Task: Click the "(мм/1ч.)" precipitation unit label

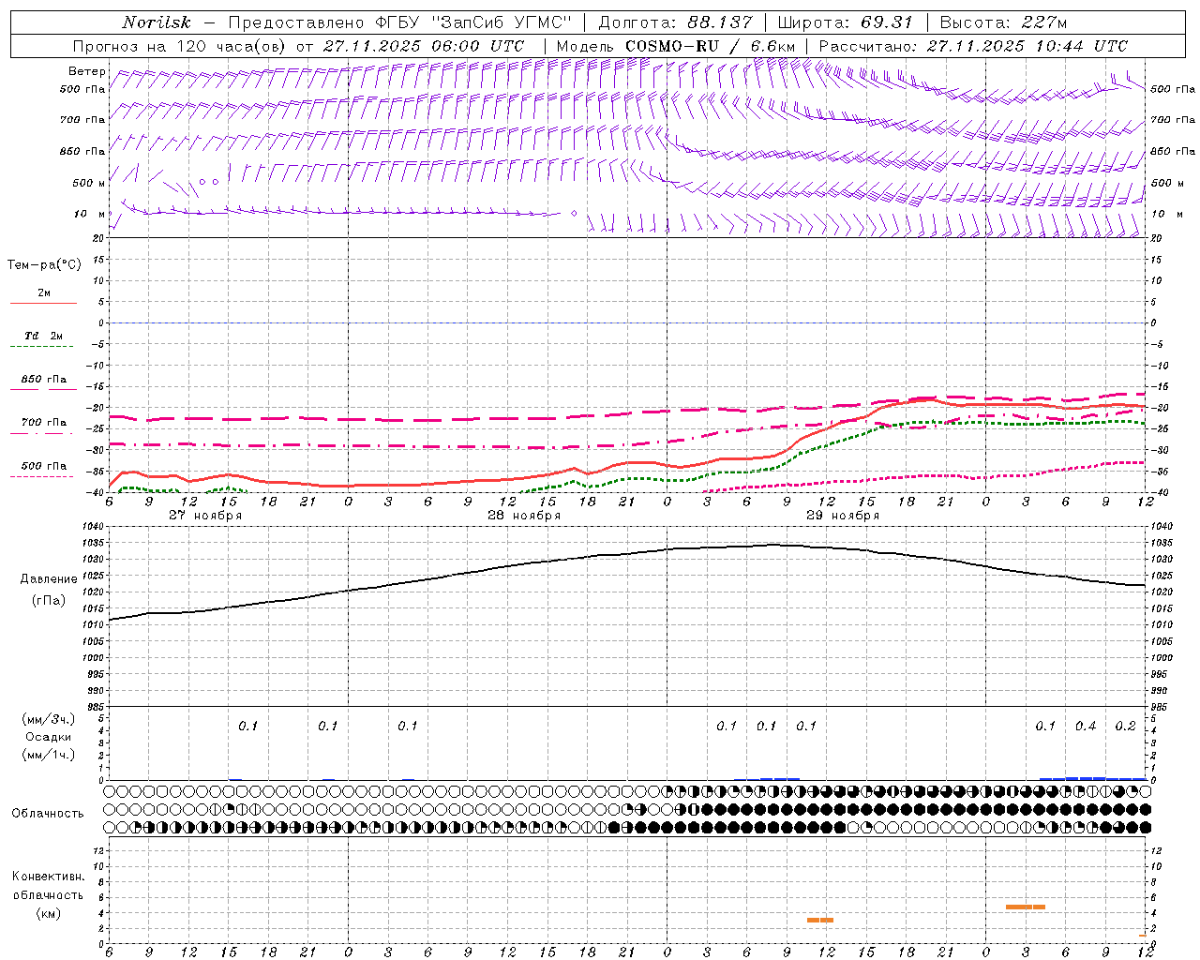Action: [x=49, y=755]
